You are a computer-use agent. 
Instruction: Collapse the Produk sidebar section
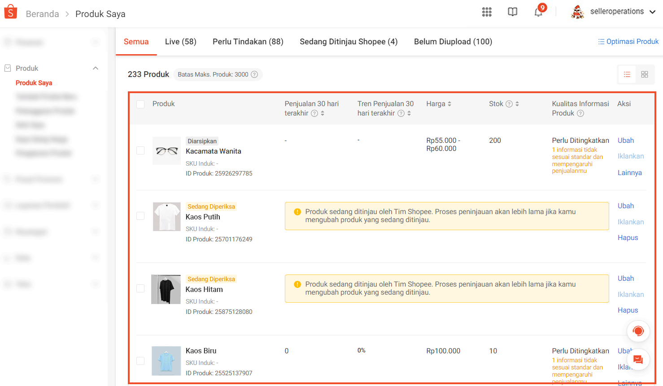(x=96, y=68)
